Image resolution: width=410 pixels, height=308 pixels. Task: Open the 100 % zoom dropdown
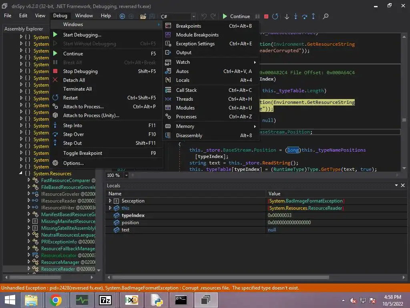click(127, 175)
